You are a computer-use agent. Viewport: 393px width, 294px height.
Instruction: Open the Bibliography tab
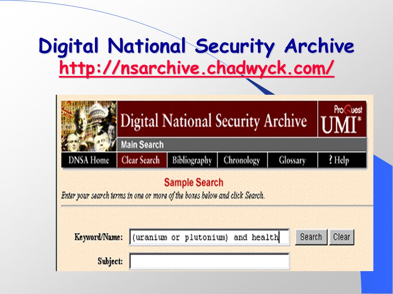pos(192,160)
